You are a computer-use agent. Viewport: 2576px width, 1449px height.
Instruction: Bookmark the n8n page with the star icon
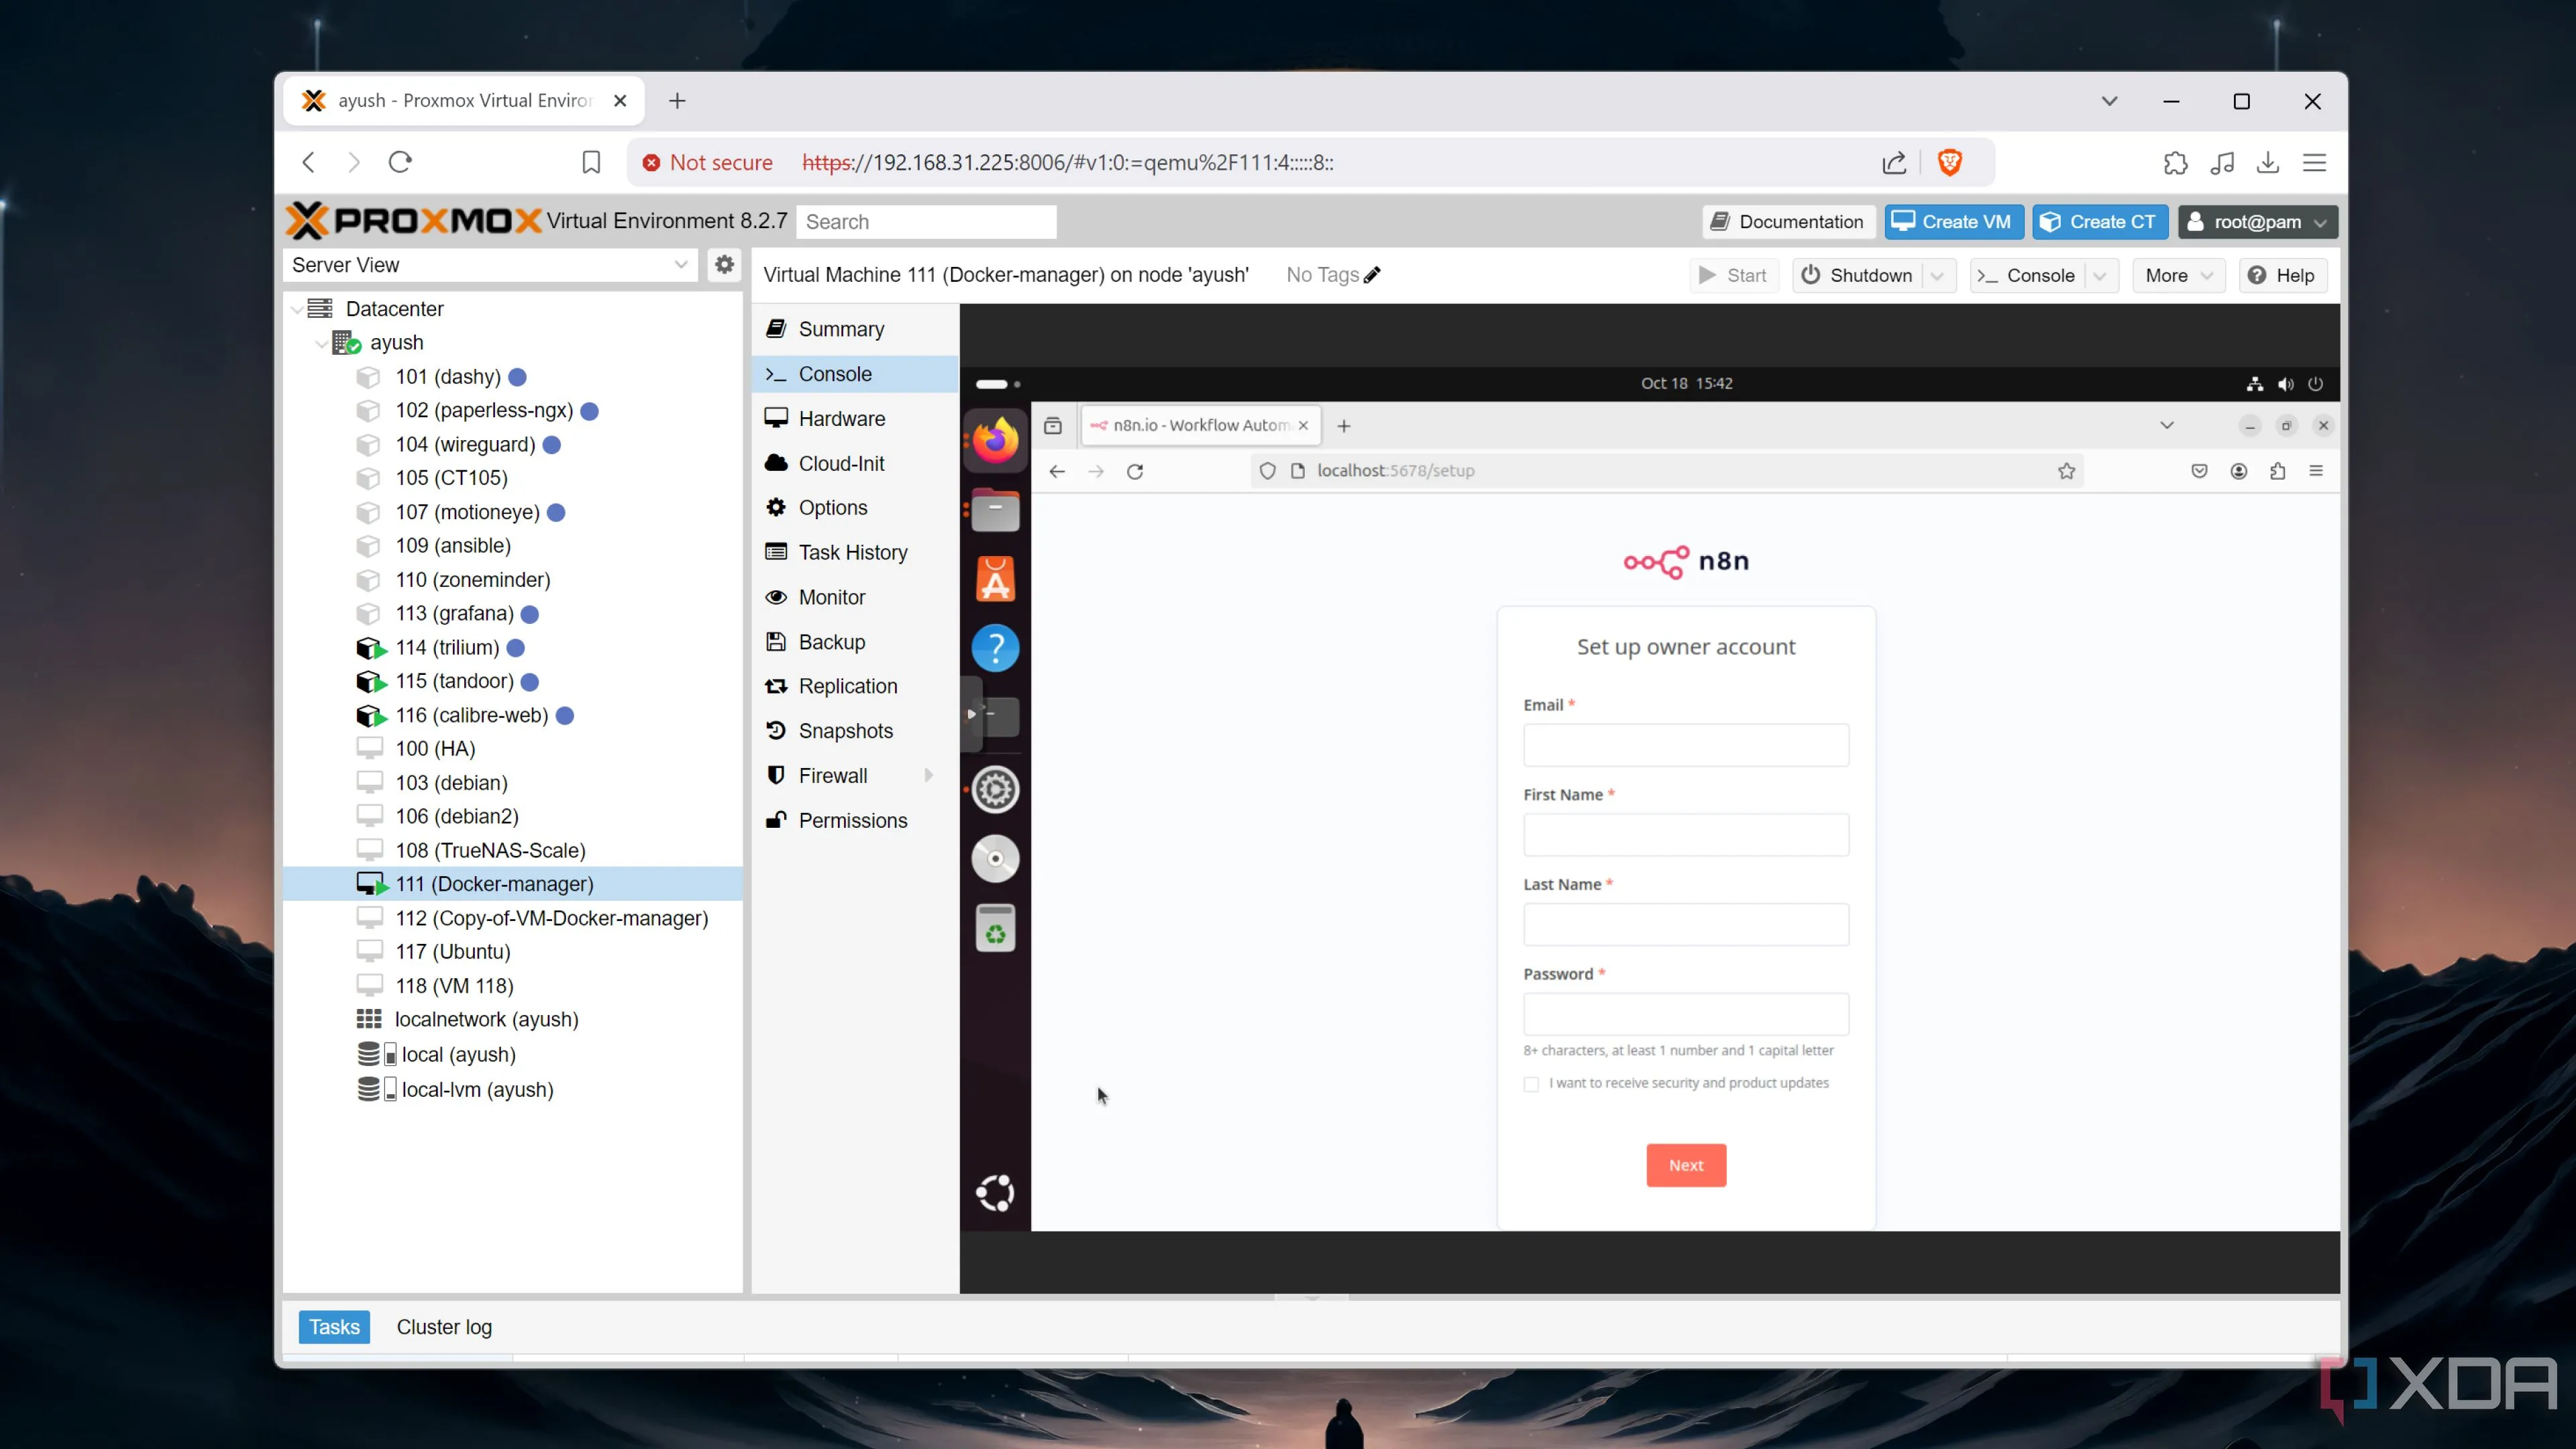(x=2066, y=471)
